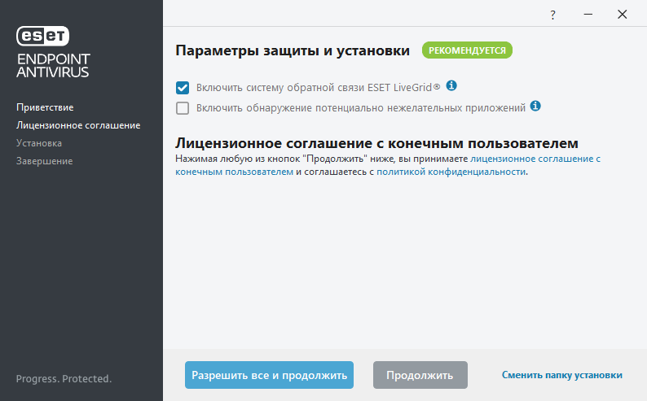
Task: Minimize the installer window
Action: tap(587, 14)
